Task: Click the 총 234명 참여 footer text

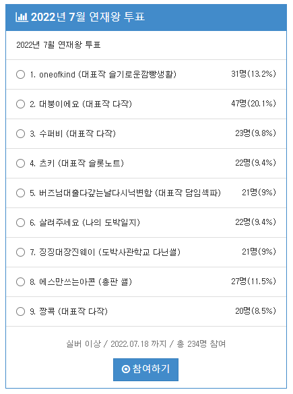Action: pos(201,343)
